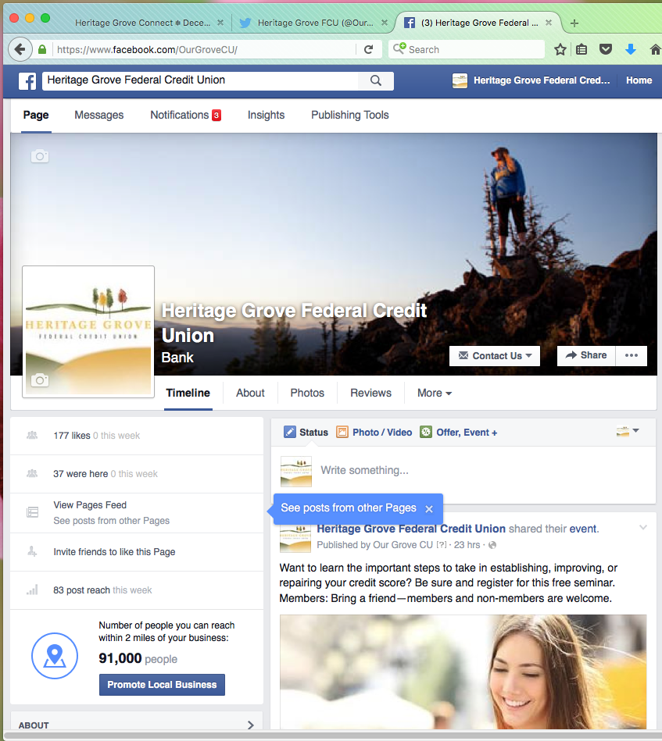Click the Facebook logo icon in header
This screenshot has width=662, height=741.
tap(27, 80)
